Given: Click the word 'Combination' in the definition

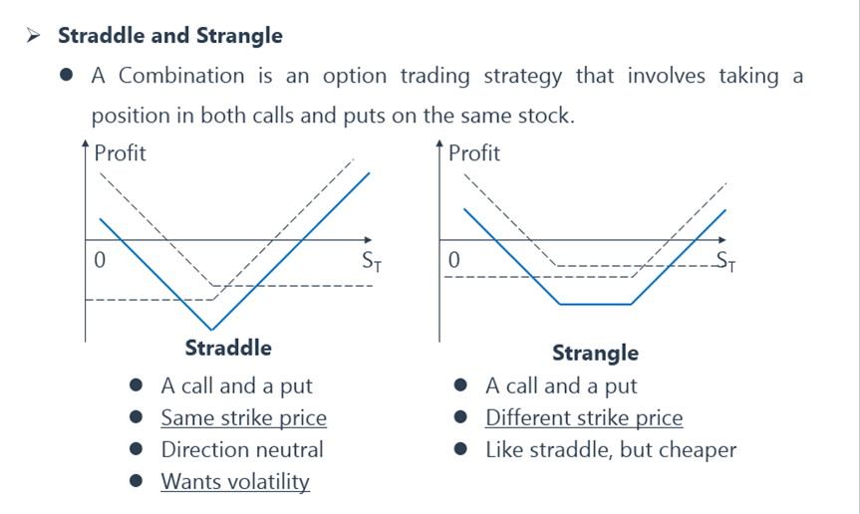Looking at the screenshot, I should coord(181,76).
